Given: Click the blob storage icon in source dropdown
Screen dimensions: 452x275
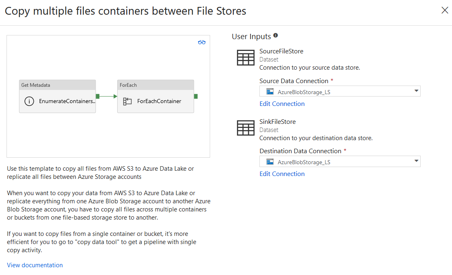Looking at the screenshot, I should pos(270,92).
